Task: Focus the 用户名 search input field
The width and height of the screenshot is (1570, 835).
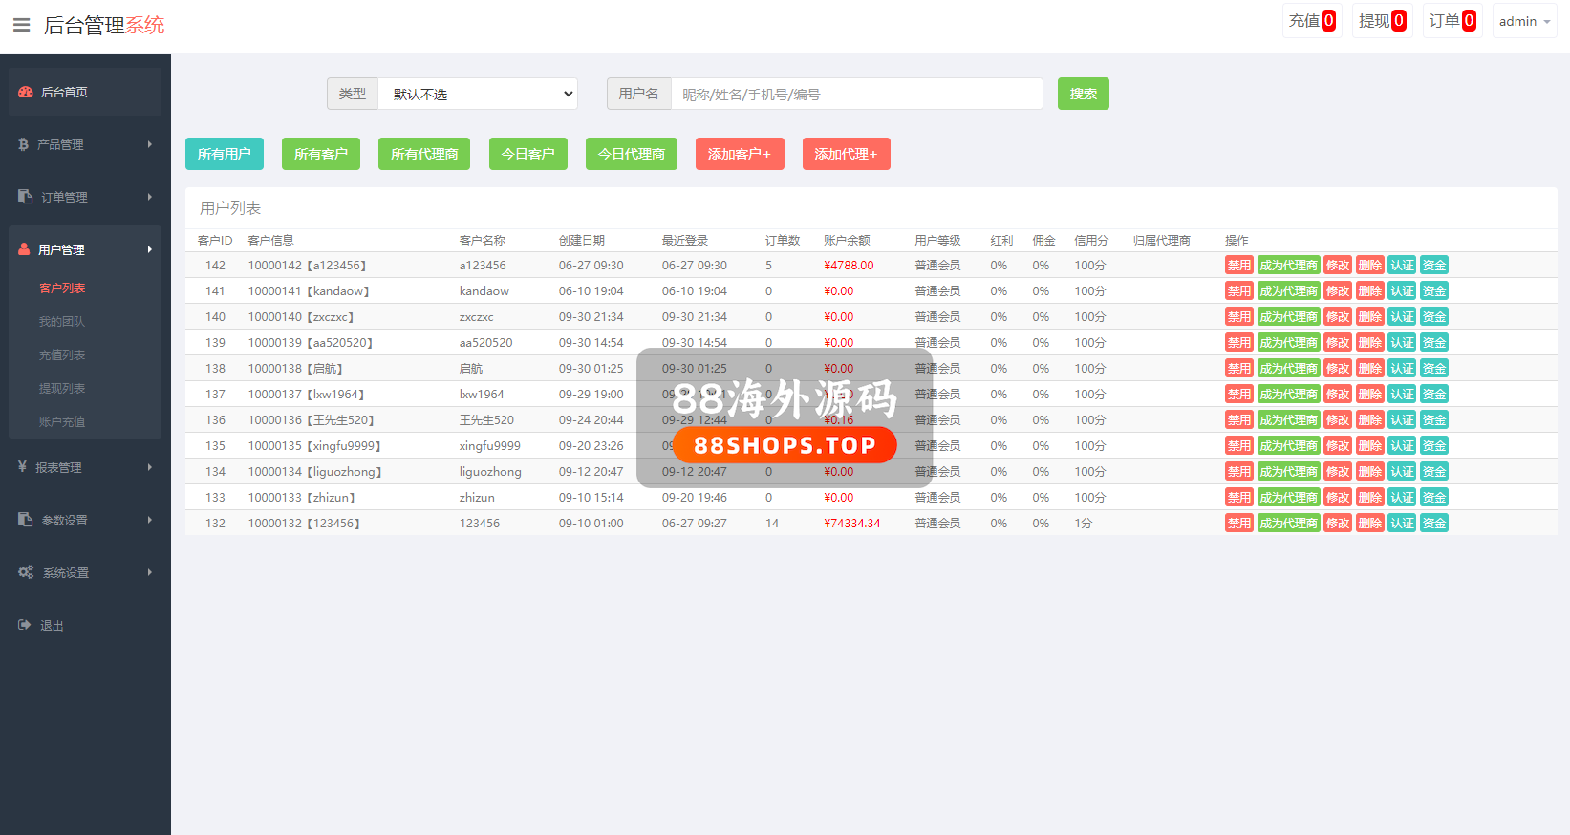Action: click(856, 94)
